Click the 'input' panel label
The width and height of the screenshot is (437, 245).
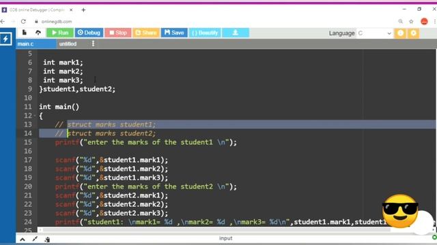[x=226, y=238]
